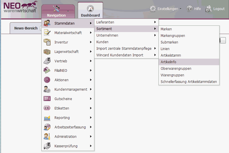
Task: Open the Aktionen menu entry
Action: point(68,80)
